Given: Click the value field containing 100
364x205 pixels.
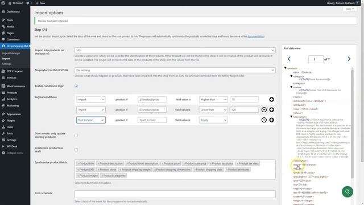Looking at the screenshot, I should click(244, 110).
